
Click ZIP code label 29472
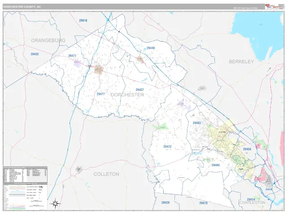pyautogui.click(x=167, y=146)
